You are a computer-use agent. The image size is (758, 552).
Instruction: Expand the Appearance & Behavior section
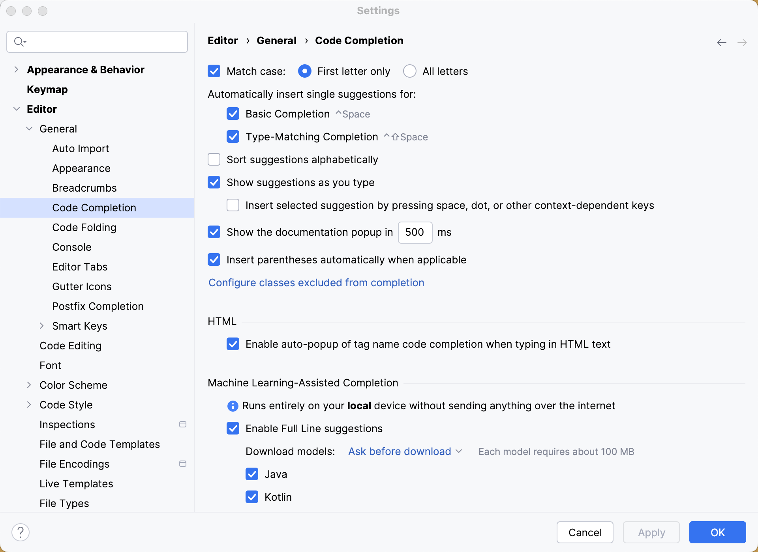tap(16, 70)
